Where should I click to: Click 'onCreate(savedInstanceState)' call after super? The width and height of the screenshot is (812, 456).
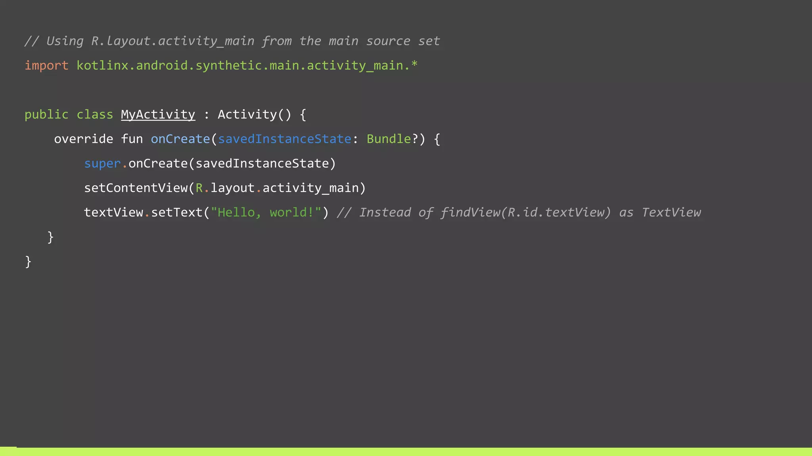pos(232,164)
